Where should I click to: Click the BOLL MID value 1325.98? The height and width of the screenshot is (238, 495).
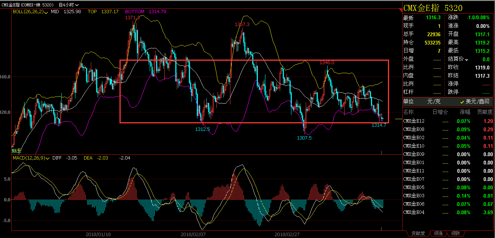(x=72, y=12)
